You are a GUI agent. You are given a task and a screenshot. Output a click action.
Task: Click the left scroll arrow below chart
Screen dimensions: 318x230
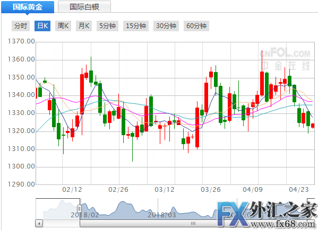point(39,224)
